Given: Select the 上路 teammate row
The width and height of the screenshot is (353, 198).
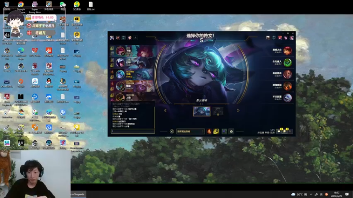Looking at the screenshot, I should [x=133, y=97].
